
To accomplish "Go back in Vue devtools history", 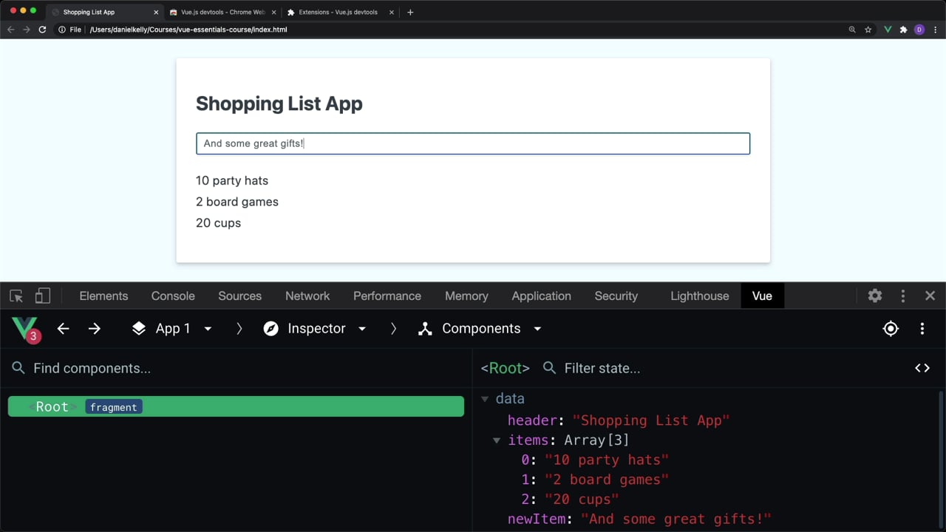I will tap(63, 329).
